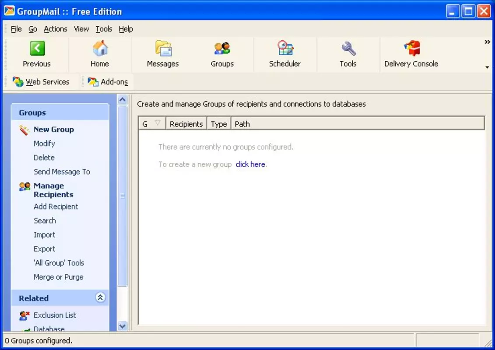Minimize the GroupMail window
Screen dimensions: 495x350
pyautogui.click(x=453, y=11)
